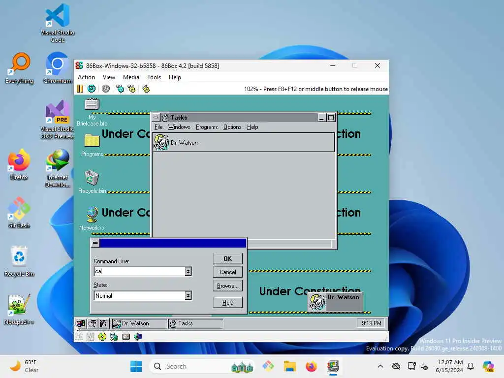
Task: Click the question mark Help icon in guest taskbar
Action: [104, 323]
